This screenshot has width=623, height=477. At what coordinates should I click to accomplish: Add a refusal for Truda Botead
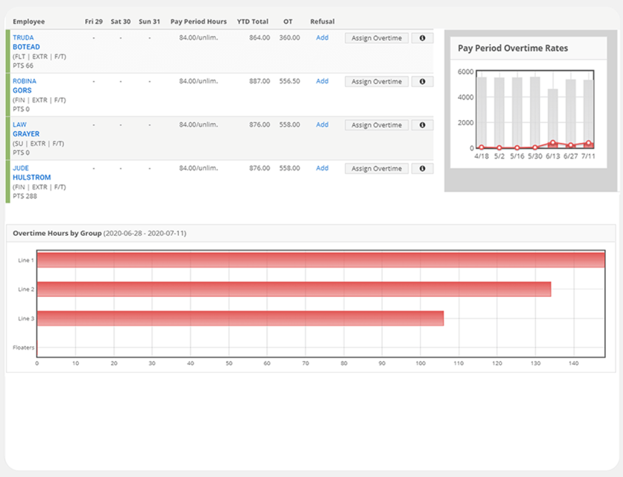point(322,37)
